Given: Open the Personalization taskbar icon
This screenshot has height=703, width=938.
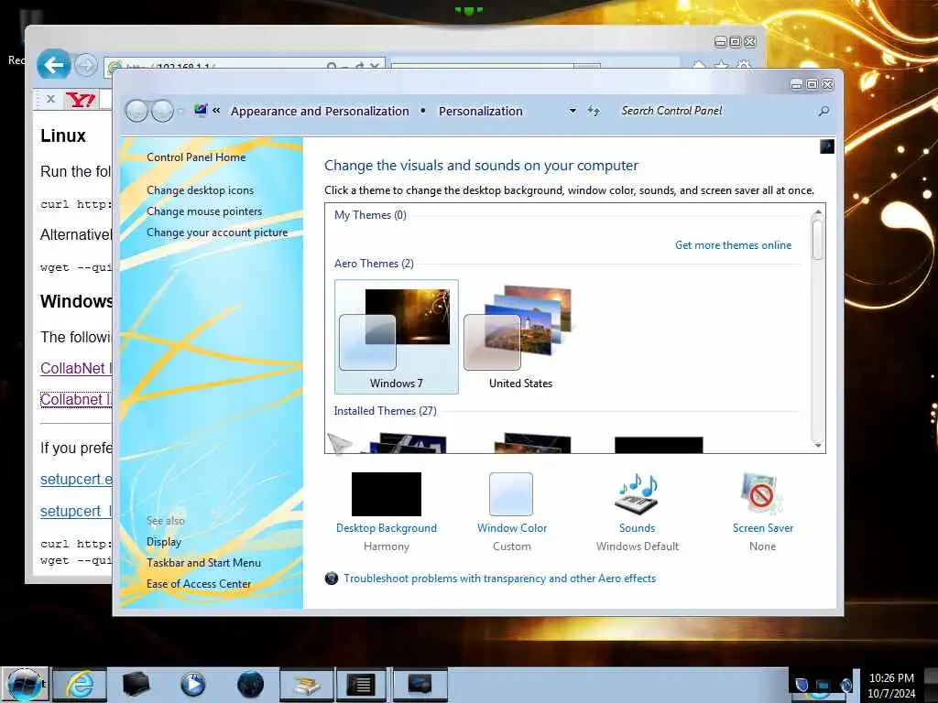Looking at the screenshot, I should pos(420,685).
